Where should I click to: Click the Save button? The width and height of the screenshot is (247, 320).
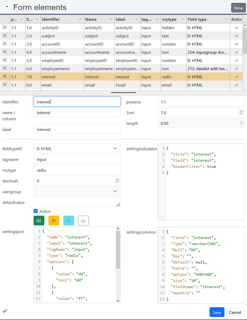click(x=217, y=312)
